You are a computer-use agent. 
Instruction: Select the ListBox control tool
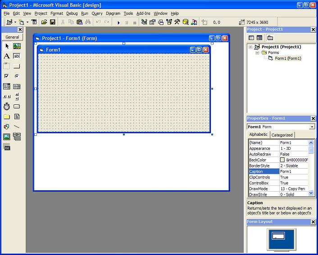coord(17,86)
